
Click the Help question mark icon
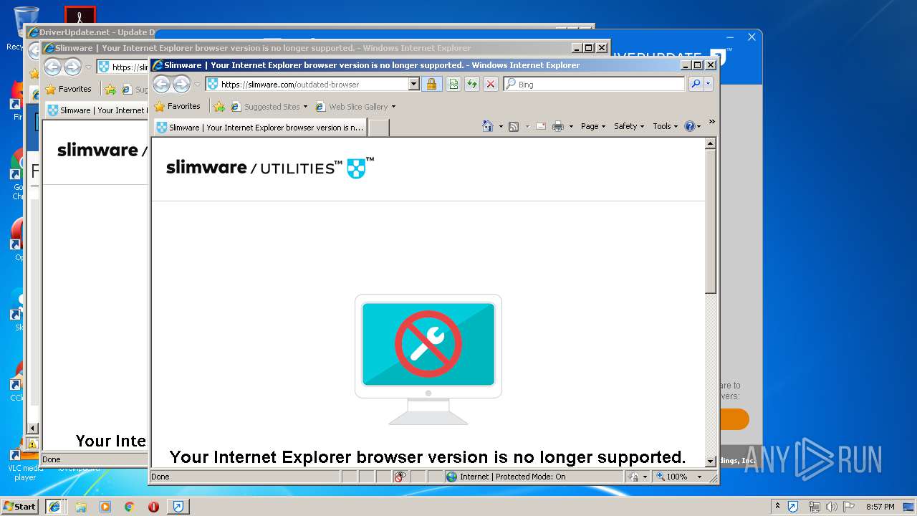pos(689,126)
